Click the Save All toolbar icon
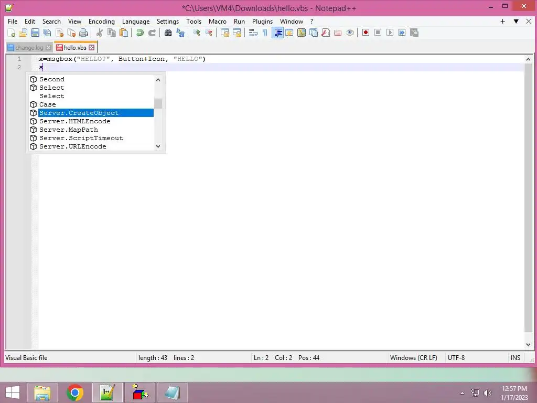The height and width of the screenshot is (403, 537). click(x=47, y=33)
